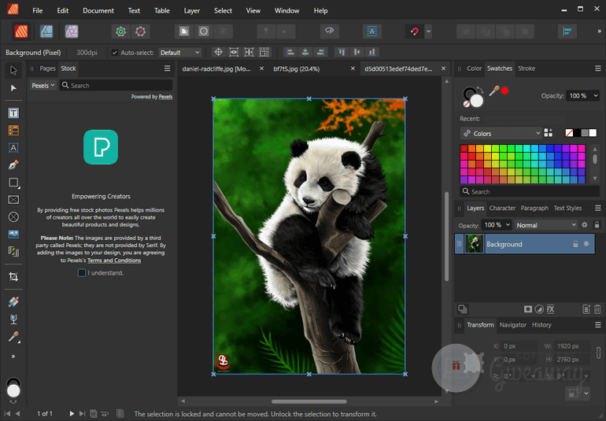Select the Picture Frame Ellipse tool
This screenshot has width=606, height=421.
[13, 217]
